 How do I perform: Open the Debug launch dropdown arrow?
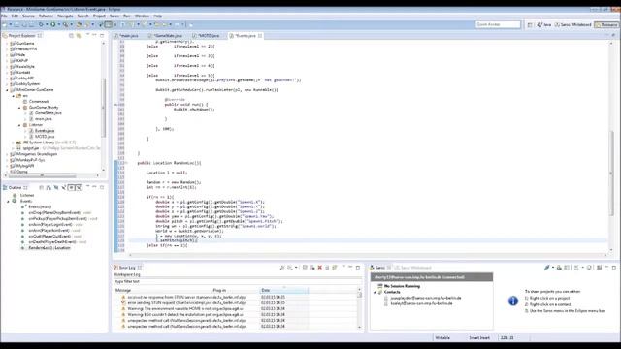(47, 24)
